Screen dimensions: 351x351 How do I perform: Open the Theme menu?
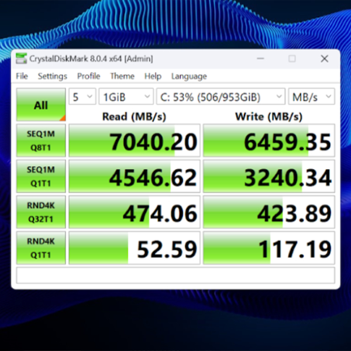[122, 76]
